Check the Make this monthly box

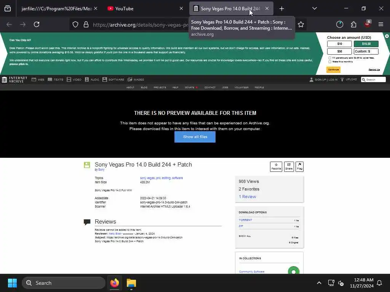(330, 62)
